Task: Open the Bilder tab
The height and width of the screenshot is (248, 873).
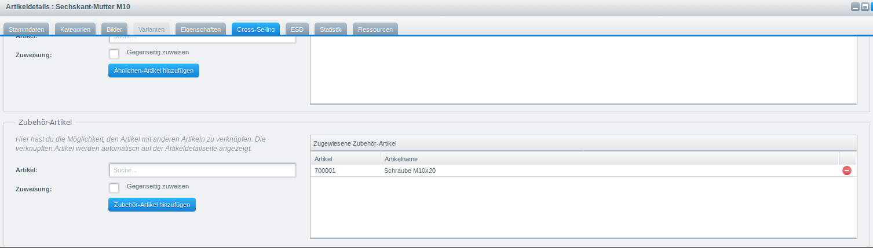Action: 115,29
